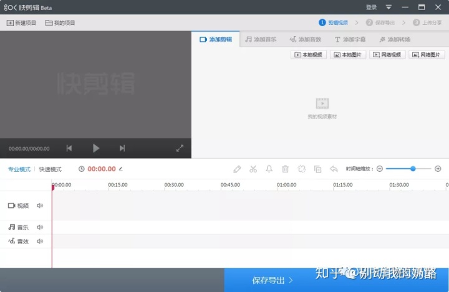Click 网络图片 to add online image
This screenshot has width=449, height=292.
(x=427, y=55)
